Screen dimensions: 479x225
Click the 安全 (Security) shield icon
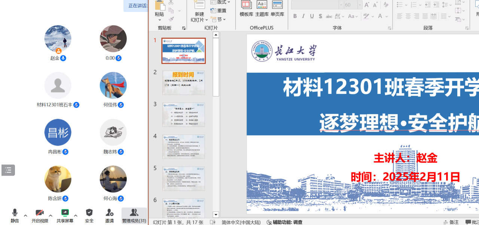point(89,213)
